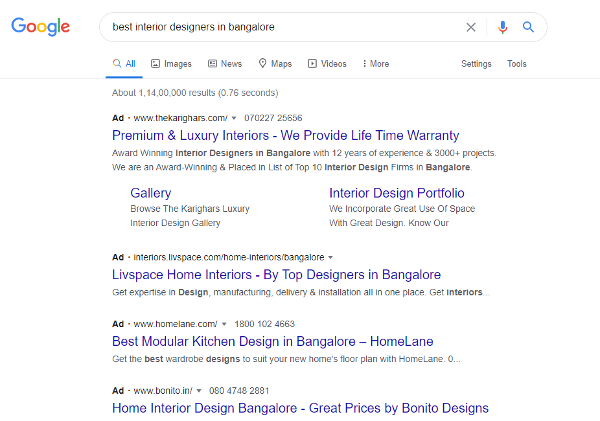Select the All results tab
The image size is (600, 421).
(124, 64)
